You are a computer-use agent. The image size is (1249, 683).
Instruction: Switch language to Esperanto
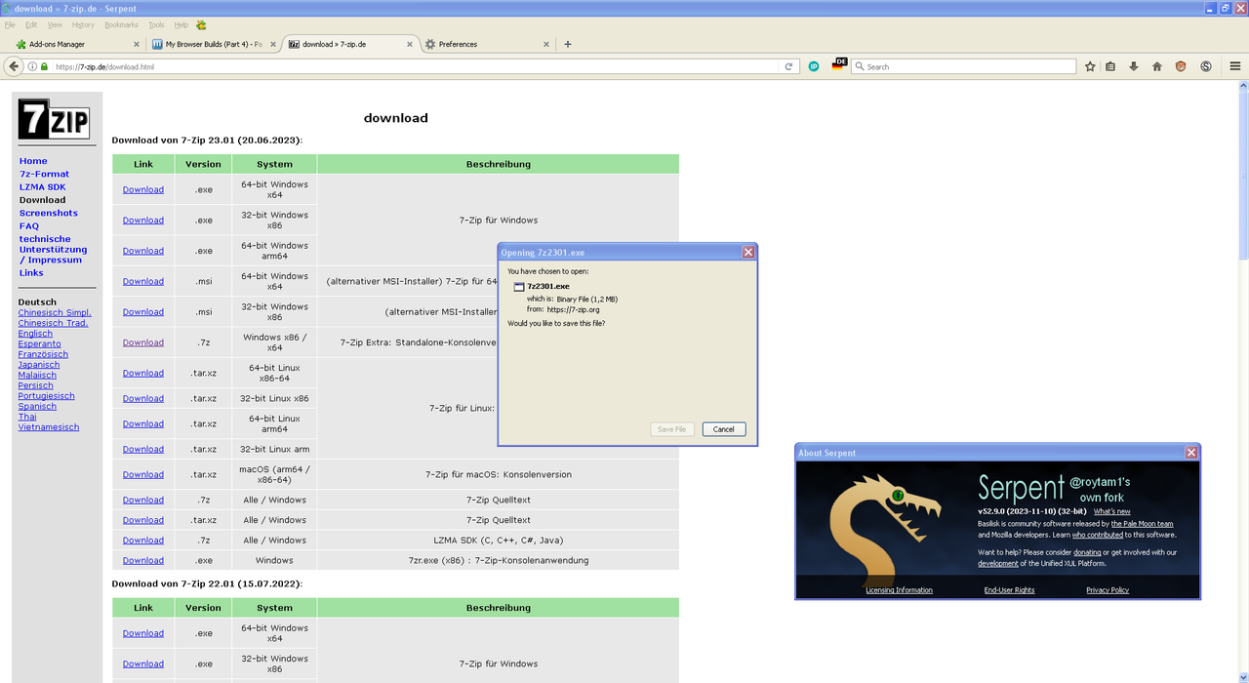point(40,343)
